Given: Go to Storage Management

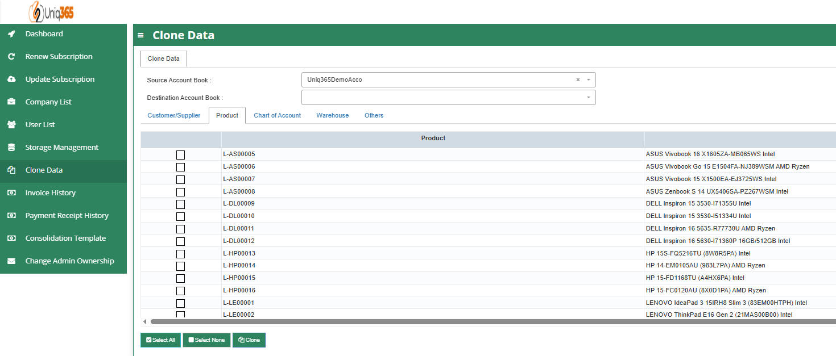Looking at the screenshot, I should click(x=62, y=148).
